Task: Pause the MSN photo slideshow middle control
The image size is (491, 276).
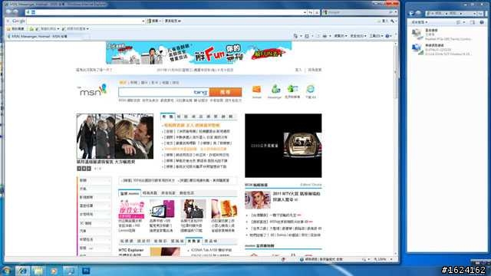Action: pyautogui.click(x=84, y=169)
